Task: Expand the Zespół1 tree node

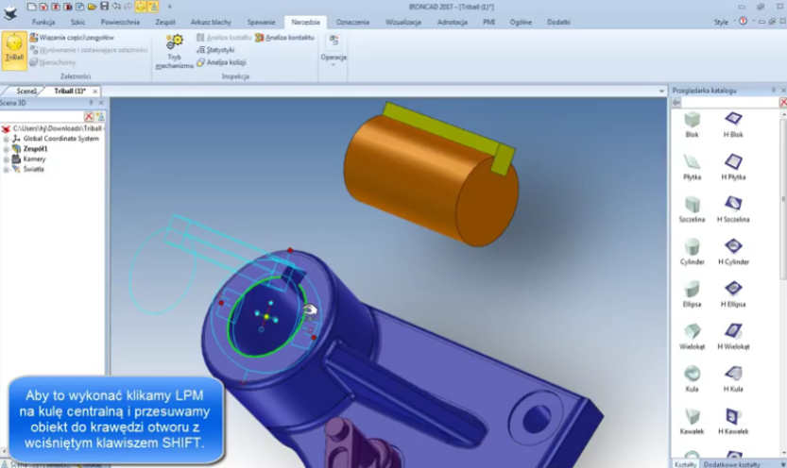Action: 6,149
